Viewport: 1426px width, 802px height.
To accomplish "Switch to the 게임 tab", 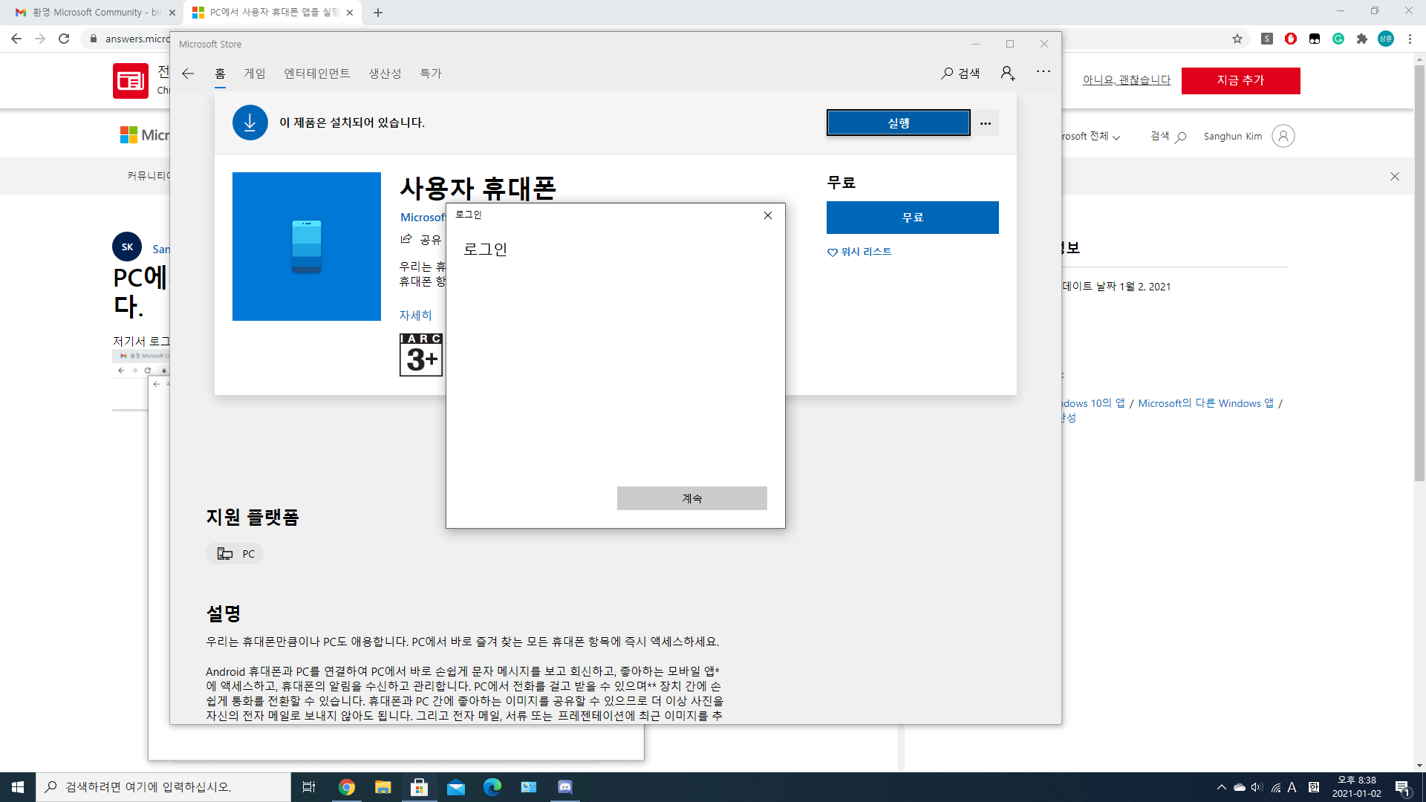I will [x=255, y=74].
